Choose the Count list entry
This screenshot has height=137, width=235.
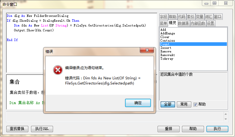point(193,44)
